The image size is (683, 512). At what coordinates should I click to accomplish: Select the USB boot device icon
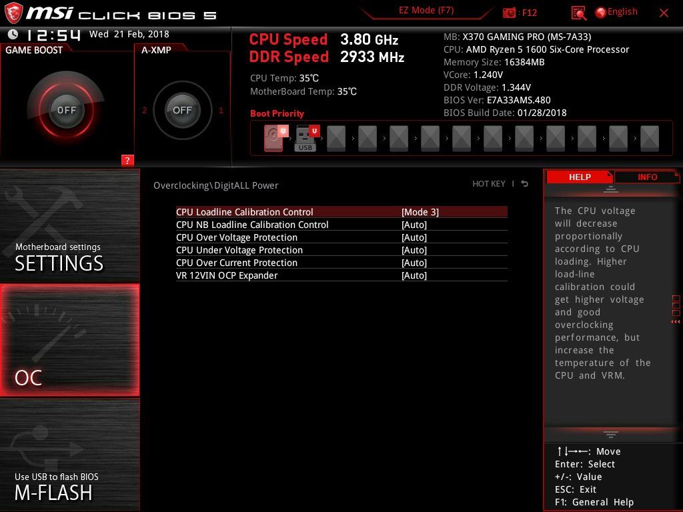pos(307,139)
